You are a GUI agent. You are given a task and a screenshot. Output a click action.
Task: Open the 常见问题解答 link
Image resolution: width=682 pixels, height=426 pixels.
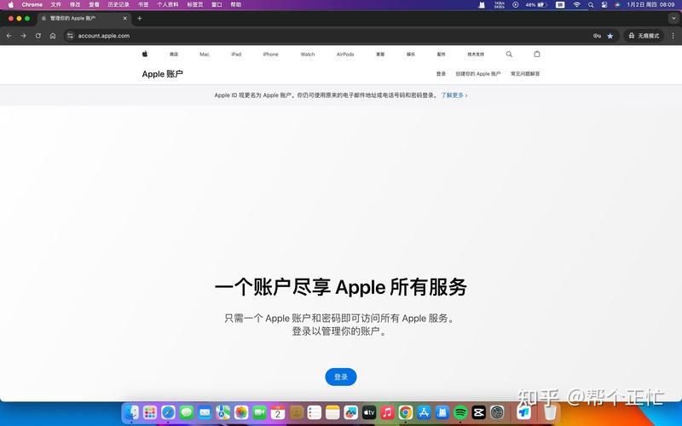tap(525, 74)
